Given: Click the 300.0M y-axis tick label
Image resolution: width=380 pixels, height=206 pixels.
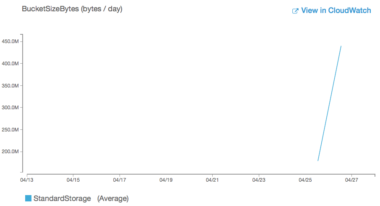Looking at the screenshot, I should 10,108.
